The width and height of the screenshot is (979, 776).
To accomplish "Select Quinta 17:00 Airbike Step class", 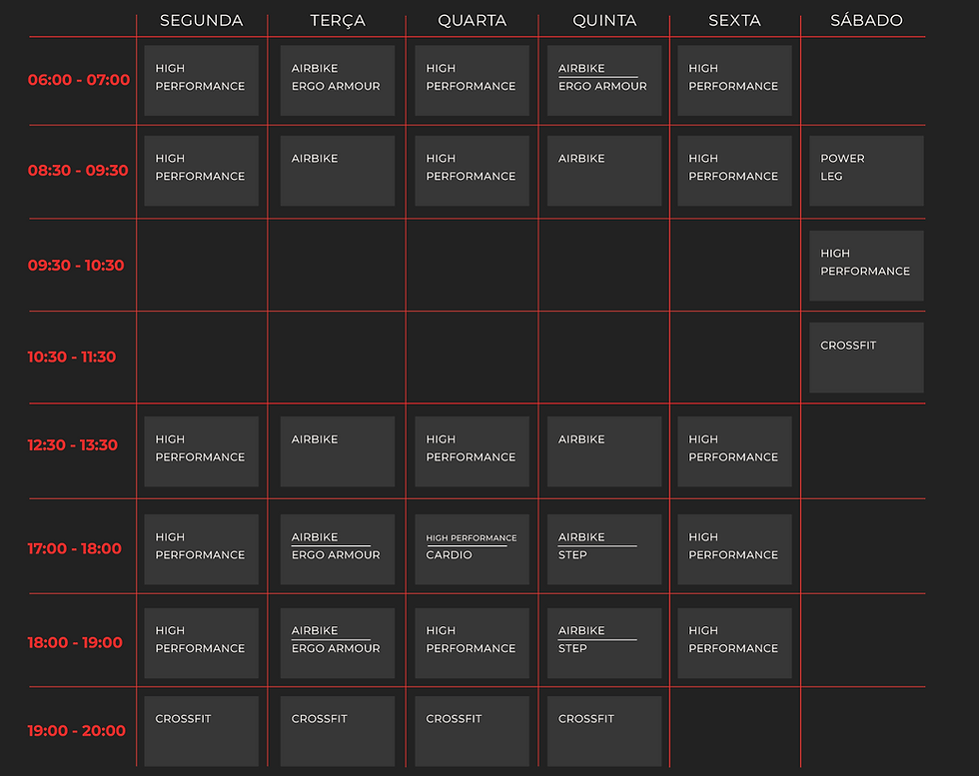I will point(603,549).
